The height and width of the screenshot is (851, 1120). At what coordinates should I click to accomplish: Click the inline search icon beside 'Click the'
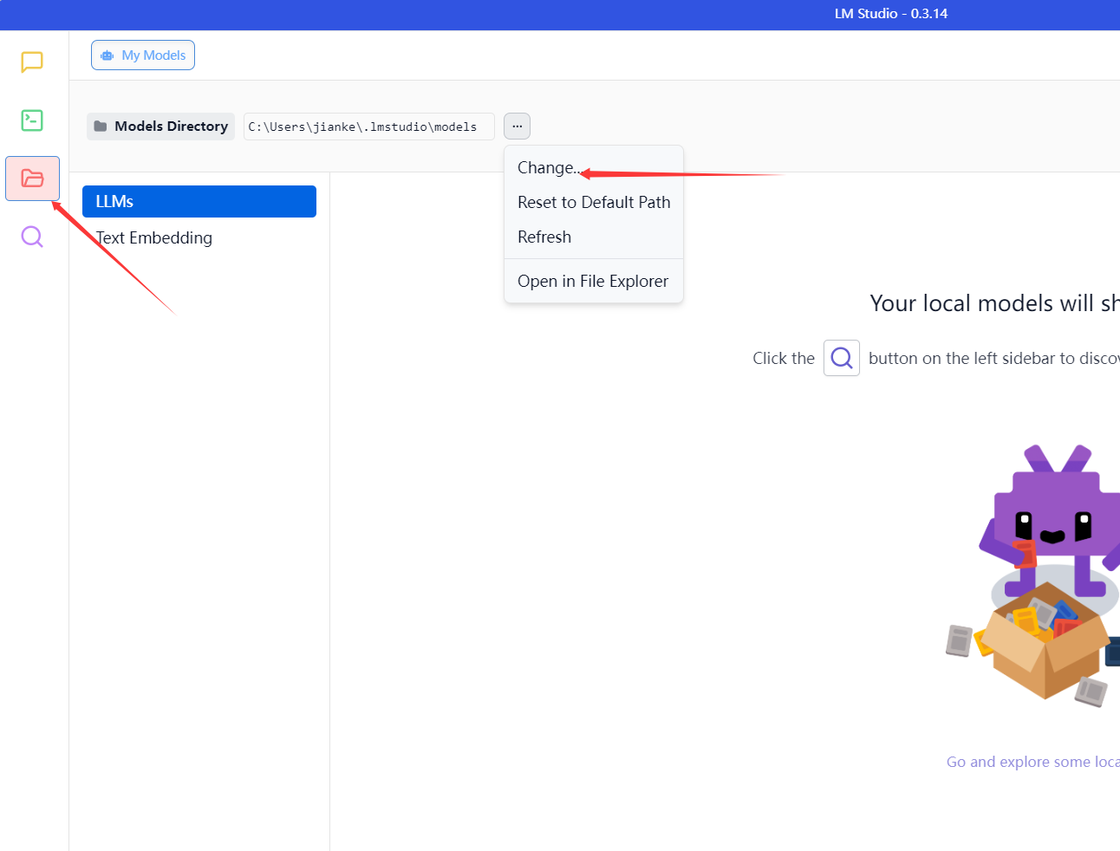pos(842,358)
